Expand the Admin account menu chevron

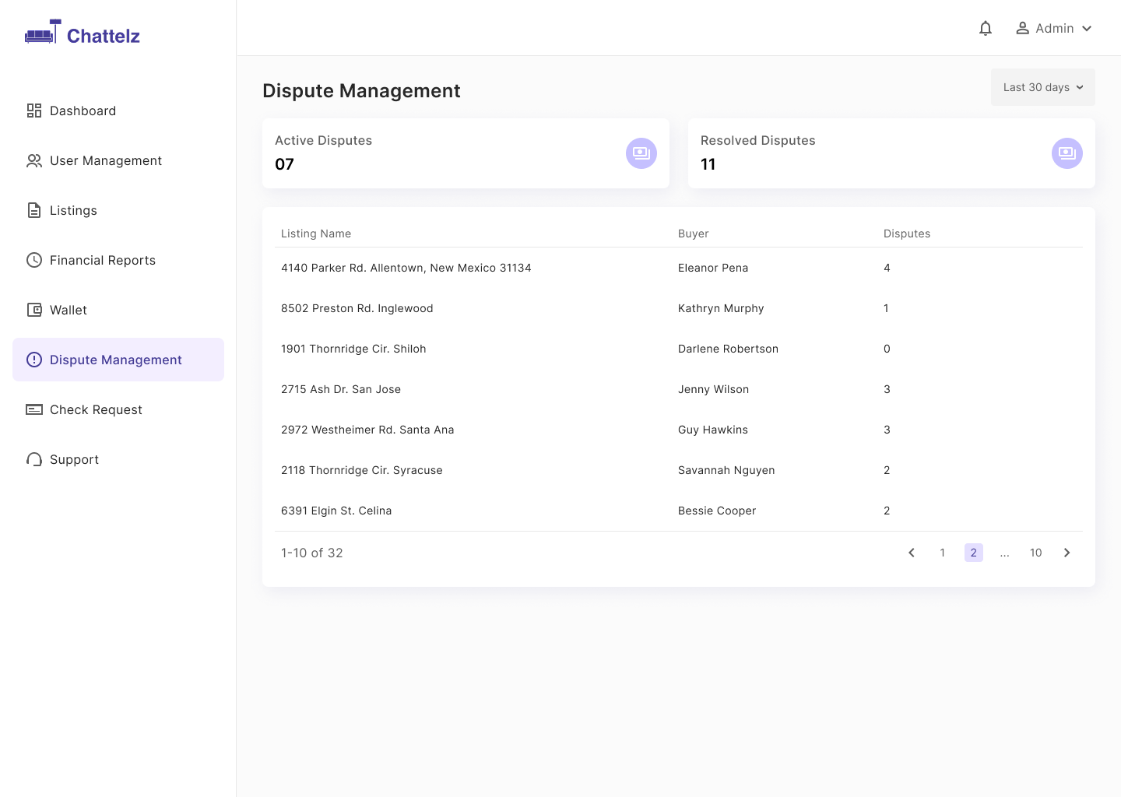coord(1087,29)
